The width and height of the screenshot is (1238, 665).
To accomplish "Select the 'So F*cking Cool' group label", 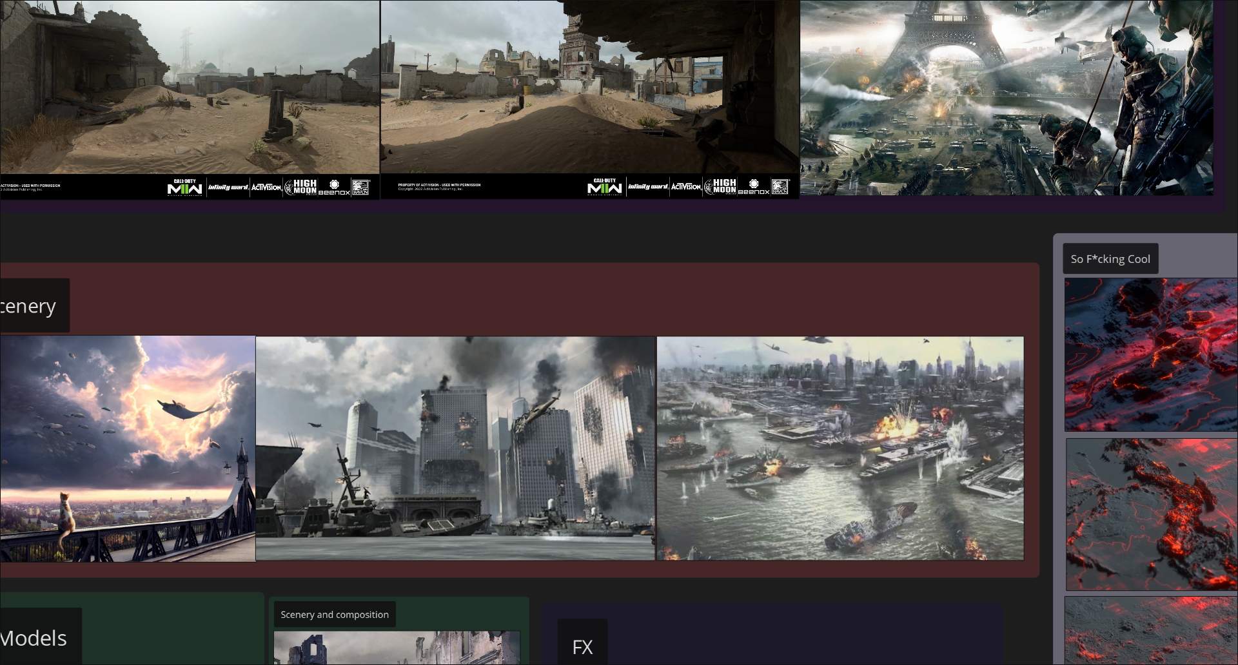I will [x=1110, y=259].
